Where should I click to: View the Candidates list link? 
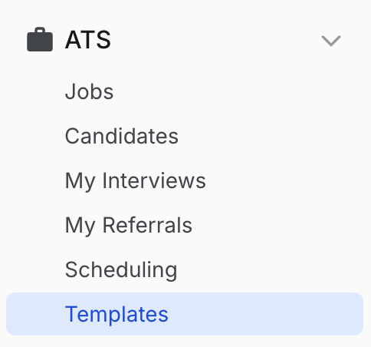point(122,136)
